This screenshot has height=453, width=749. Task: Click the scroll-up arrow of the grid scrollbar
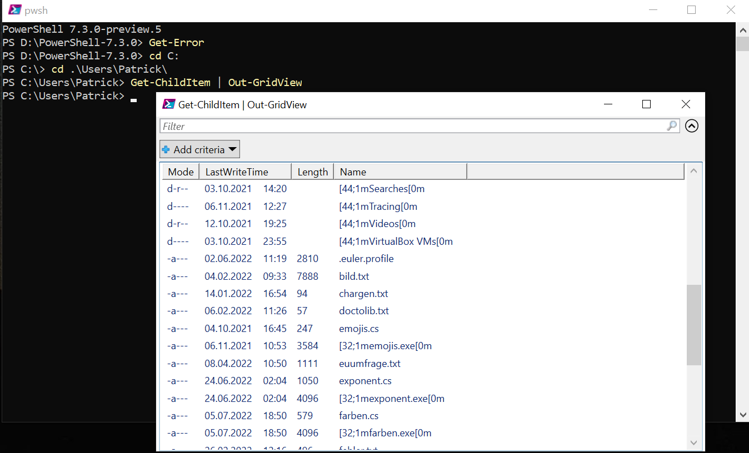point(693,170)
